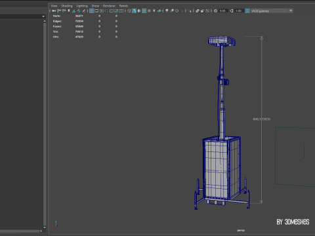Click the left panel horizontal scrollbar right arrow
This screenshot has width=315, height=236.
(41, 231)
